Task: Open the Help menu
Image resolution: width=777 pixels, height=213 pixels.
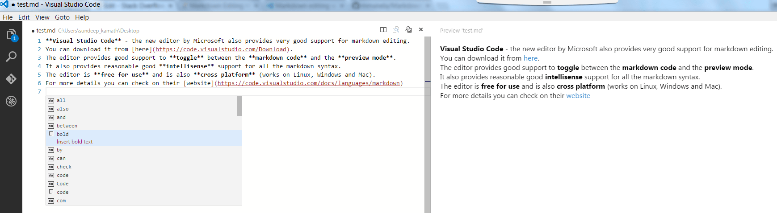Action: tap(82, 17)
